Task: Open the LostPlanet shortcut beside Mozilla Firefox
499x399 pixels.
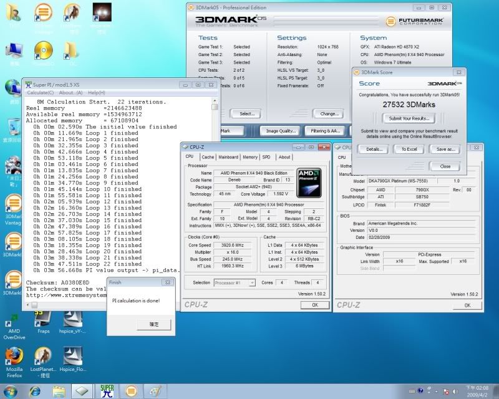Action: point(43,362)
